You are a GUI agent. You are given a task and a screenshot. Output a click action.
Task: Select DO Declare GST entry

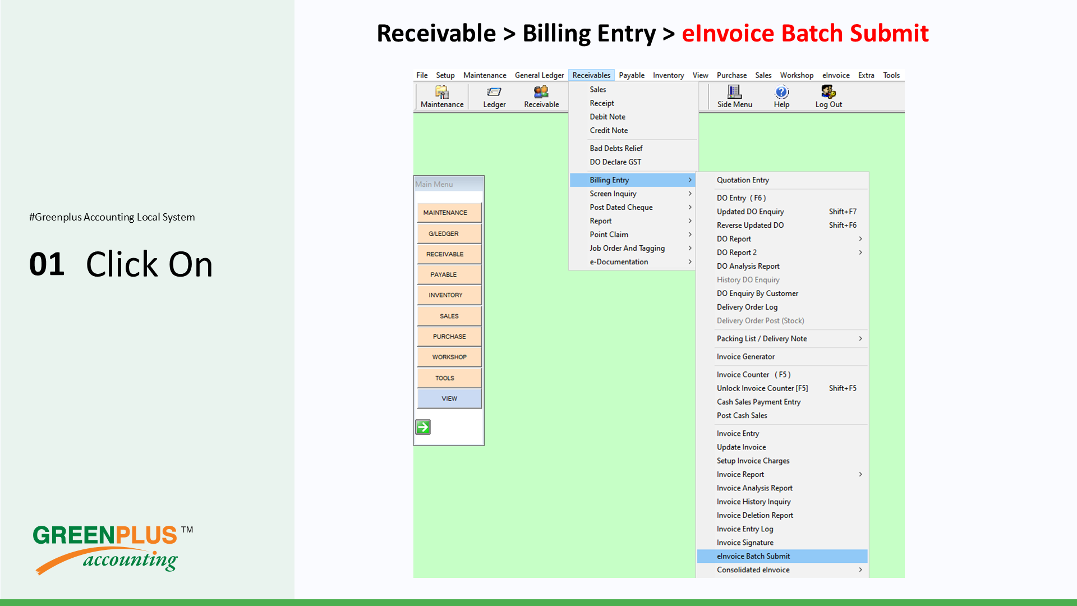coord(633,162)
